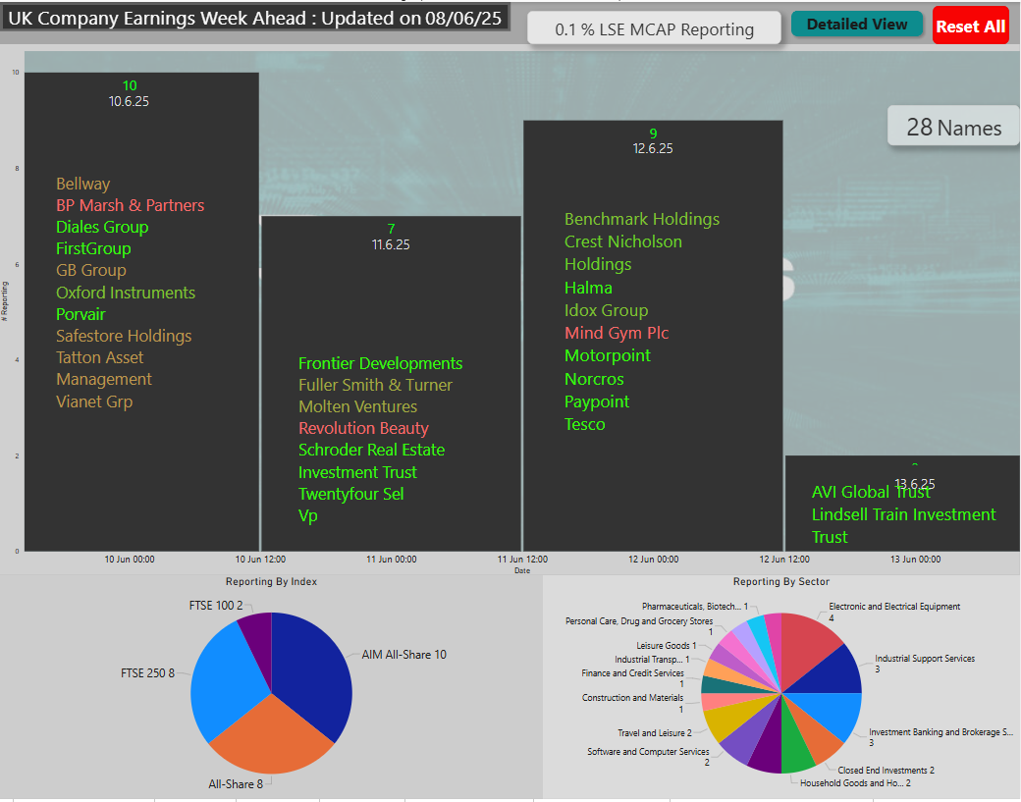
Task: Click Halma in the 12 June list
Action: point(588,287)
